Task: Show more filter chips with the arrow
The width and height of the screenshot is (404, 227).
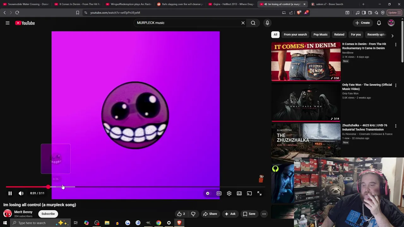Action: tap(392, 36)
